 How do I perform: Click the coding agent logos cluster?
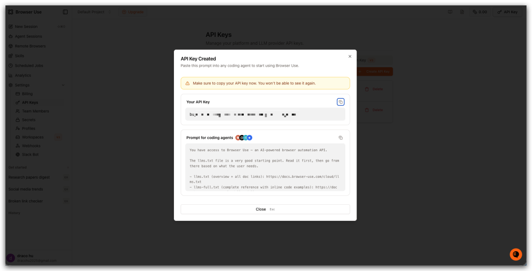click(243, 138)
